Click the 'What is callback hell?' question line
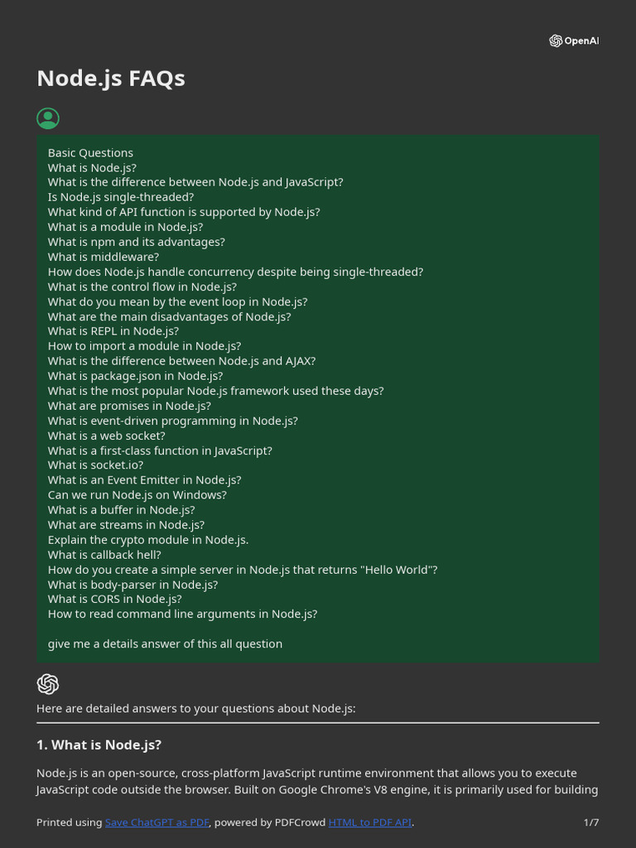Screen dimensions: 636x848 coord(104,555)
